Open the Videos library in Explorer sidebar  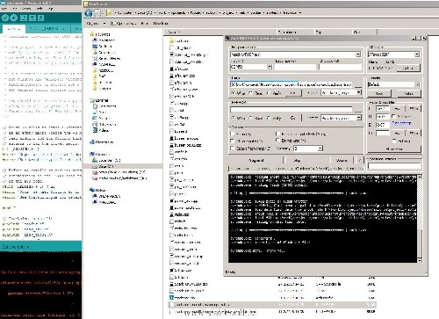[x=101, y=130]
